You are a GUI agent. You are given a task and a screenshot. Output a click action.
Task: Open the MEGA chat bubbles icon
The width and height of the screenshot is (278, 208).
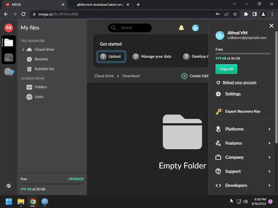click(9, 71)
